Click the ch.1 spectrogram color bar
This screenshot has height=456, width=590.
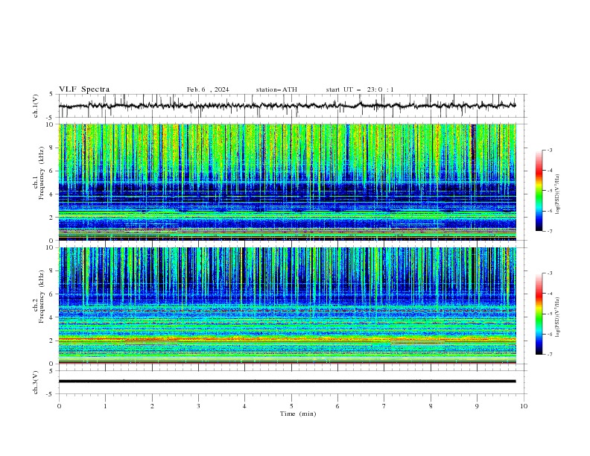pos(539,191)
